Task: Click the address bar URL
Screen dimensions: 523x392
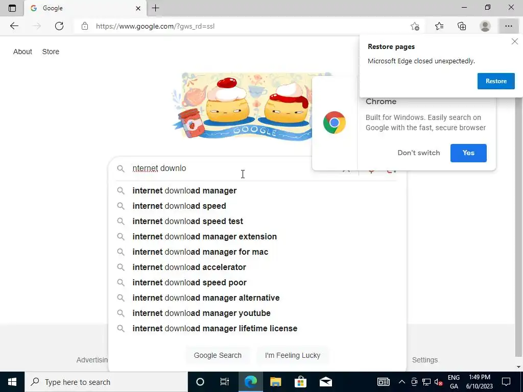Action: tap(155, 26)
